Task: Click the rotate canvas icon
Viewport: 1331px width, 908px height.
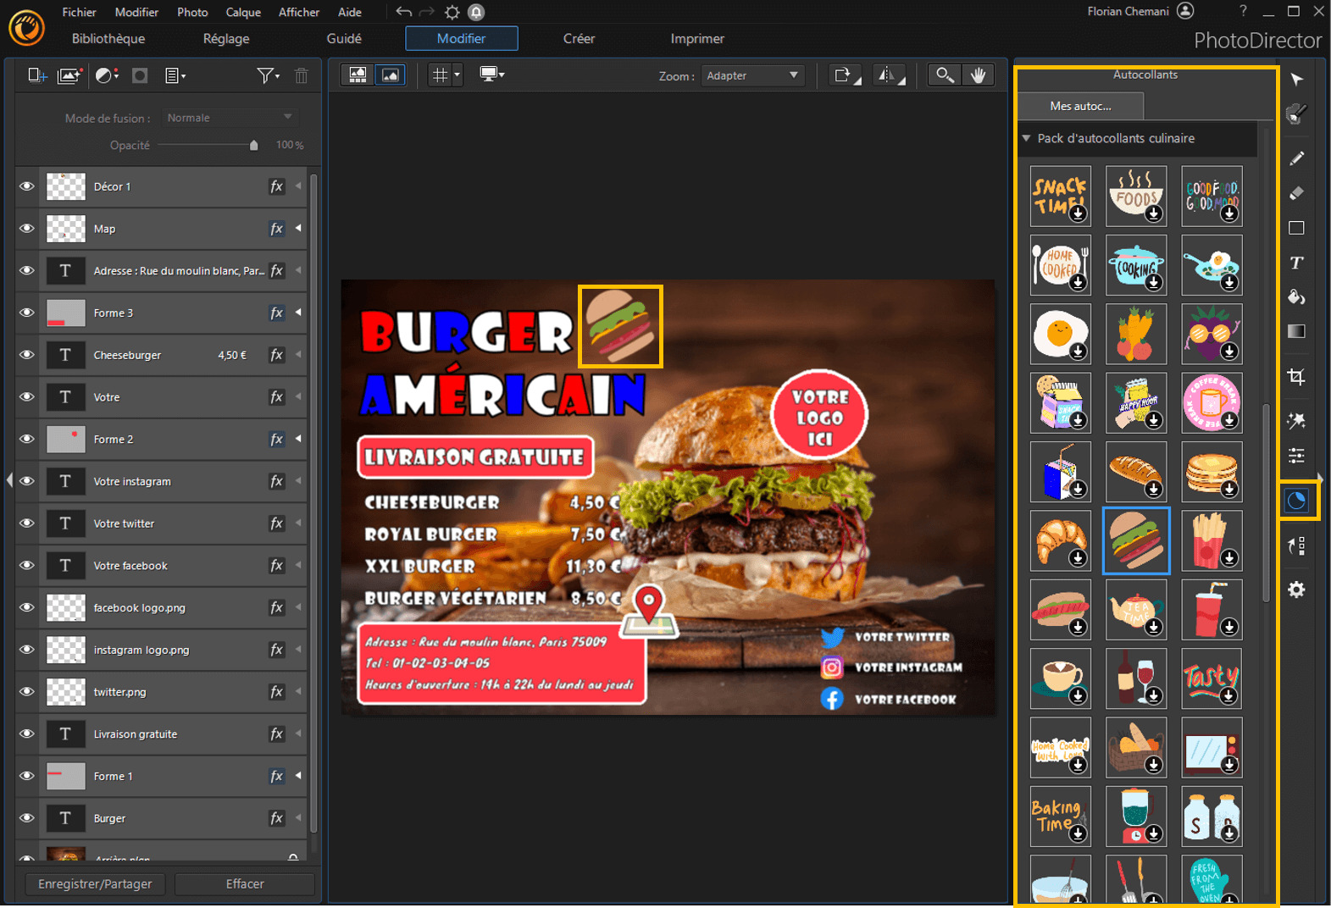Action: pyautogui.click(x=845, y=75)
